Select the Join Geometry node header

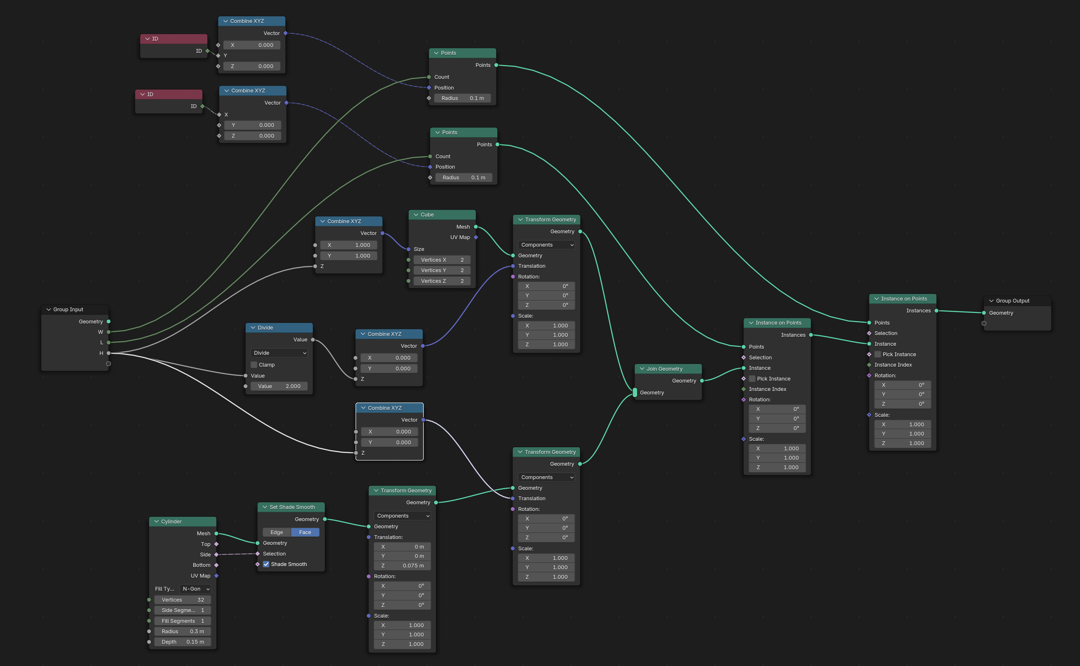pos(668,369)
